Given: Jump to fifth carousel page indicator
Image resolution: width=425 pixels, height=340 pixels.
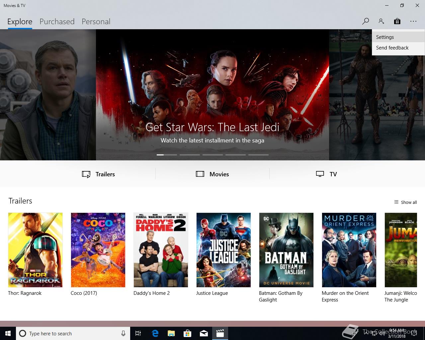Looking at the screenshot, I should point(258,155).
